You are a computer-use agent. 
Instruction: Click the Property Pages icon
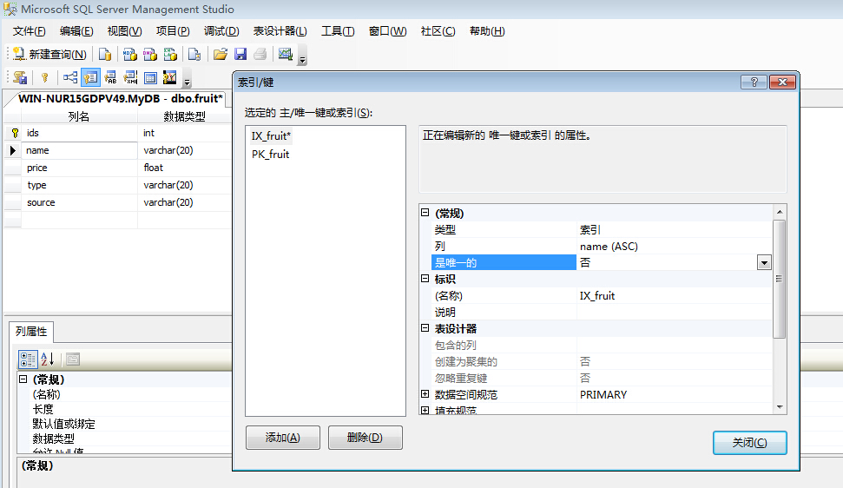[73, 359]
